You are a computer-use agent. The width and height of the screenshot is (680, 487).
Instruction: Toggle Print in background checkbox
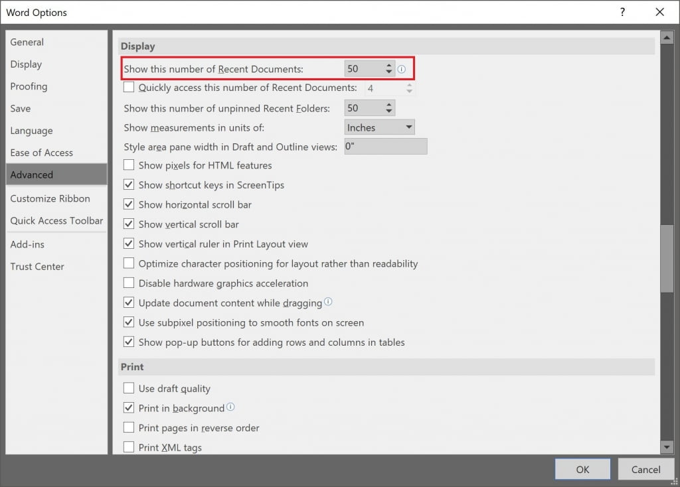pyautogui.click(x=129, y=407)
